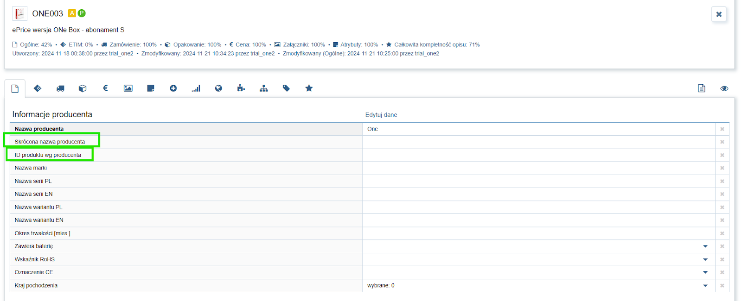The height and width of the screenshot is (301, 742).
Task: Select the tag tab icon
Action: tap(286, 88)
